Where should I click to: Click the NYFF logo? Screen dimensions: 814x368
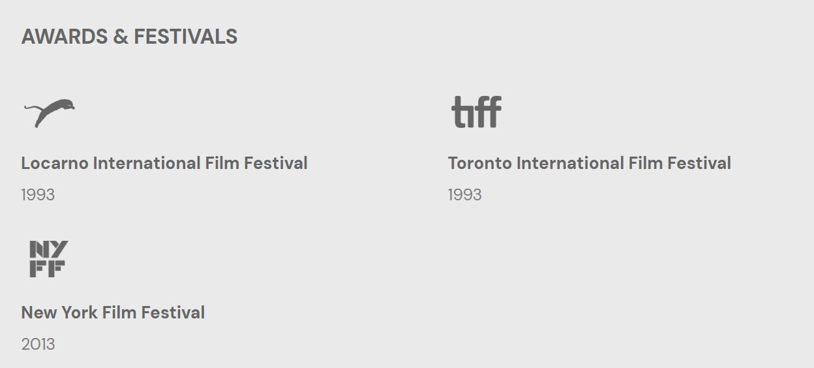(48, 259)
